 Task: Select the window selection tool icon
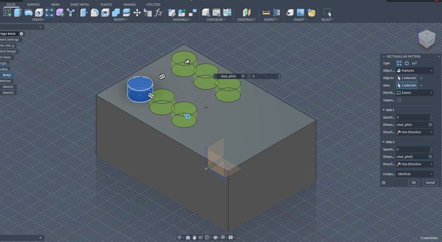327,13
